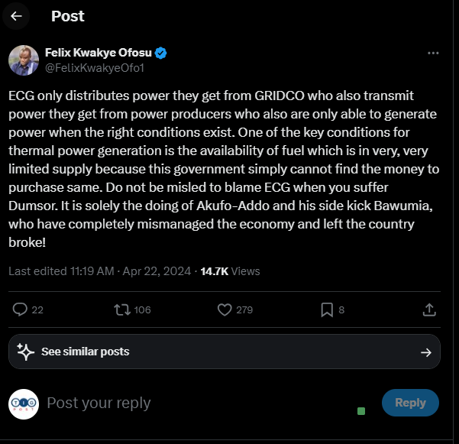This screenshot has height=444, width=459.
Task: Click the share upload icon
Action: (429, 310)
